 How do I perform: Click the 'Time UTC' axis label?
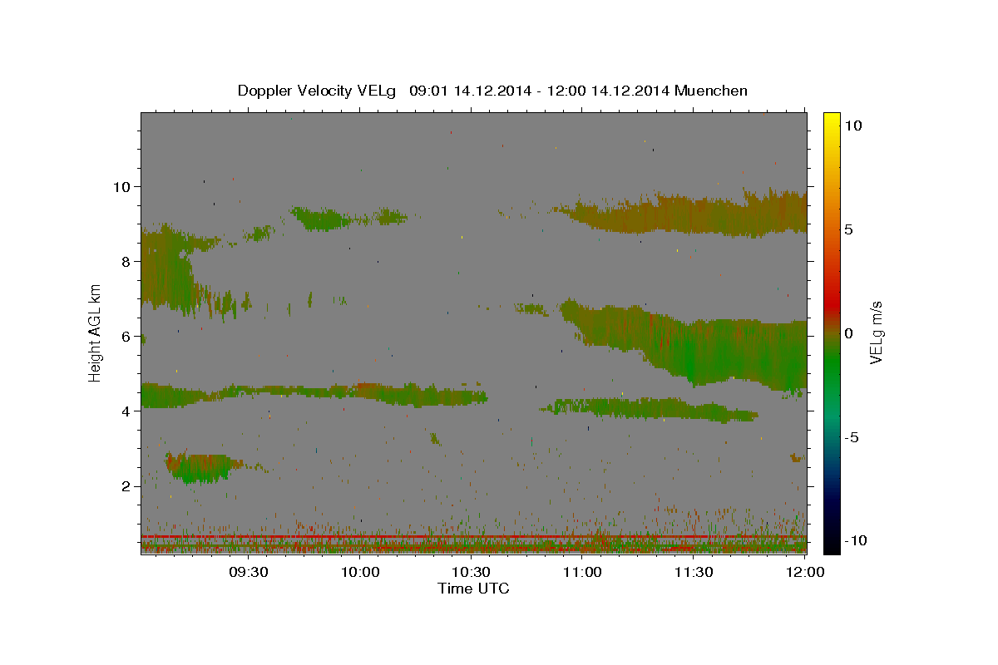(473, 589)
